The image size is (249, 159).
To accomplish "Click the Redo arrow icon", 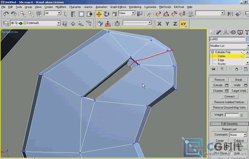I will [x=14, y=14].
